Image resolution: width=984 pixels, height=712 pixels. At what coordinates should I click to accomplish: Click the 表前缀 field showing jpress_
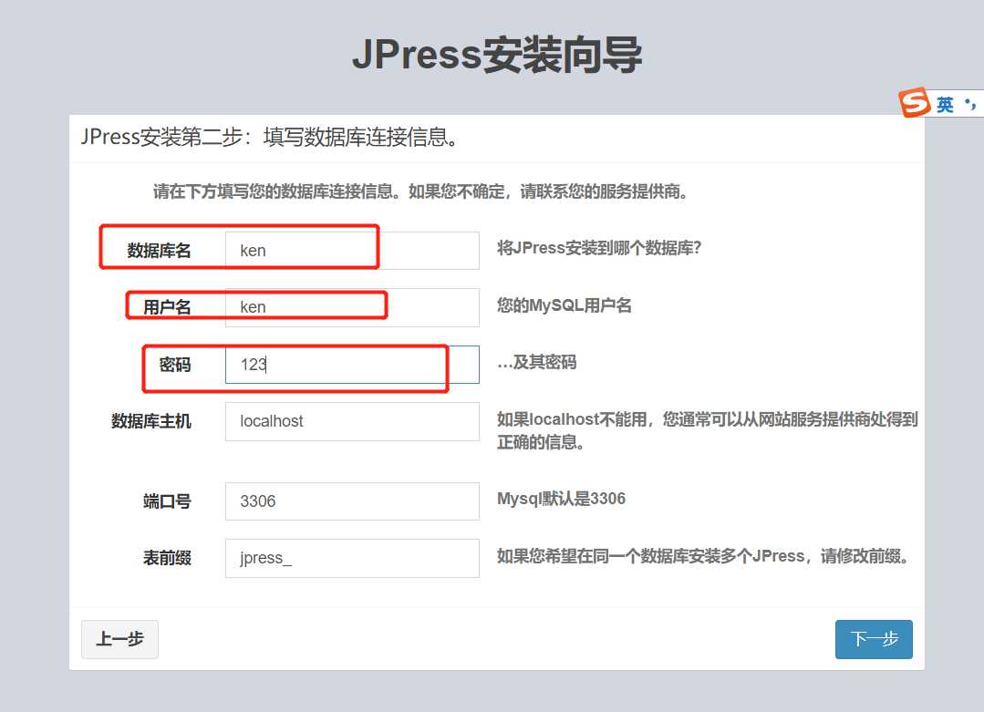pos(352,558)
